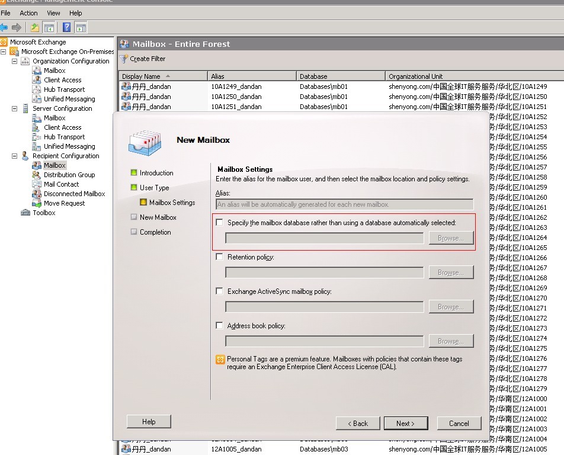
Task: Open the View menu
Action: (x=53, y=13)
